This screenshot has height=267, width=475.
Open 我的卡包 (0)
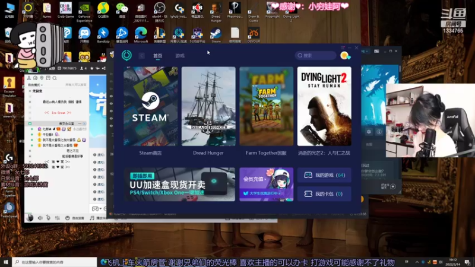coord(324,194)
